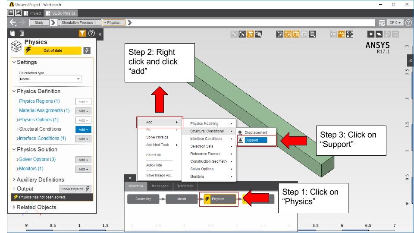Open the Add Next Task submenu
The width and height of the screenshot is (414, 233).
160,145
